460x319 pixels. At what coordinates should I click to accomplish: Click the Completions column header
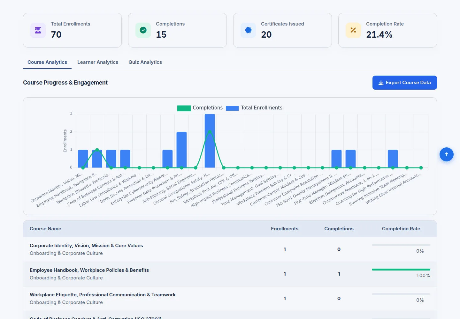[x=339, y=229]
